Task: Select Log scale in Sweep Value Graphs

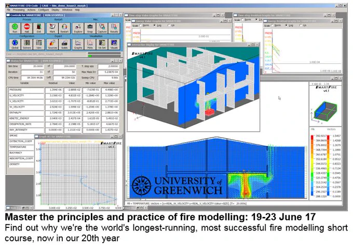Action: pos(155,25)
